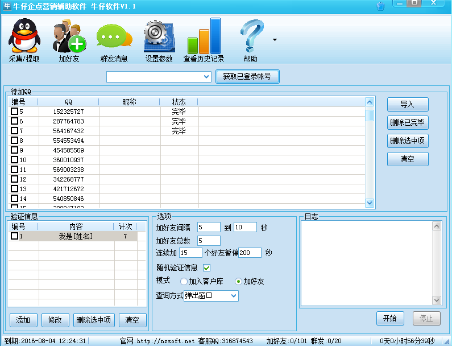
Task: Check the box for row 10 QQ 360010937
Action: pos(14,159)
